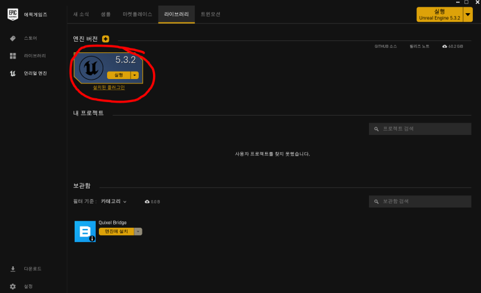Viewport: 481px width, 293px height.
Task: Click the 에픽게임즈 title text
Action: (35, 14)
